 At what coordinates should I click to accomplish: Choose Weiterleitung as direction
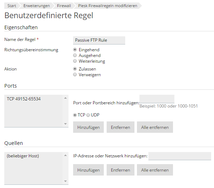75,61
